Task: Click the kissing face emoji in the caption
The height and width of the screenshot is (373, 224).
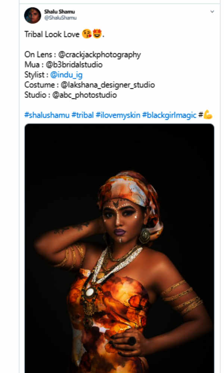Action: 87,34
